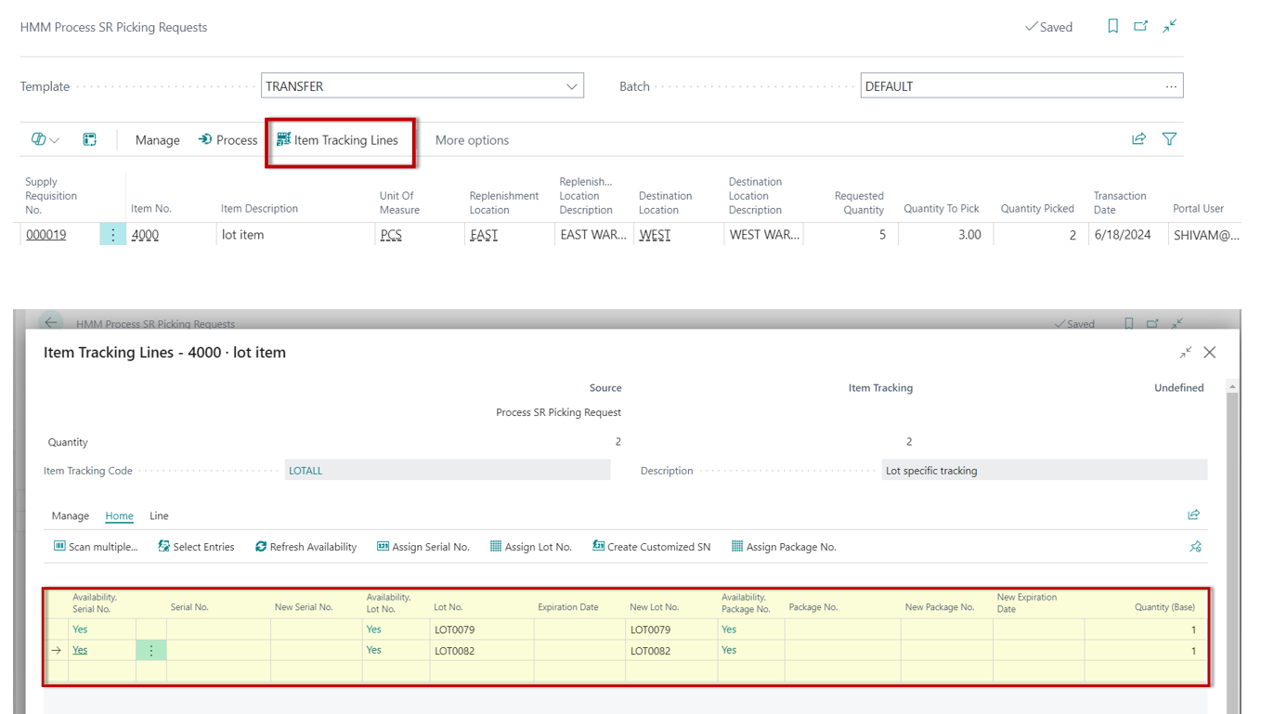Click the back arrow in background window
This screenshot has width=1261, height=714.
click(51, 323)
